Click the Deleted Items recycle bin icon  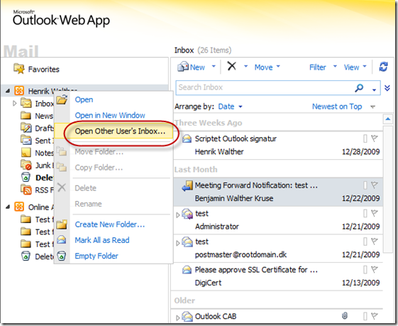click(26, 177)
